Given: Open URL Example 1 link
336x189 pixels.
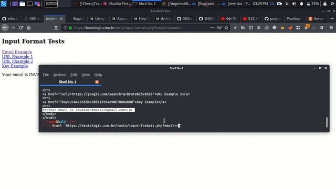Looking at the screenshot, I should coord(17,57).
